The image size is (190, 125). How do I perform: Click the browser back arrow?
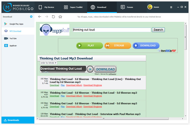click(40, 17)
